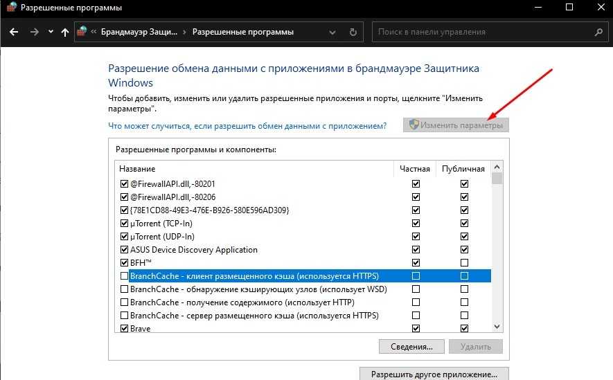Click the search magnifier icon

coord(598,32)
